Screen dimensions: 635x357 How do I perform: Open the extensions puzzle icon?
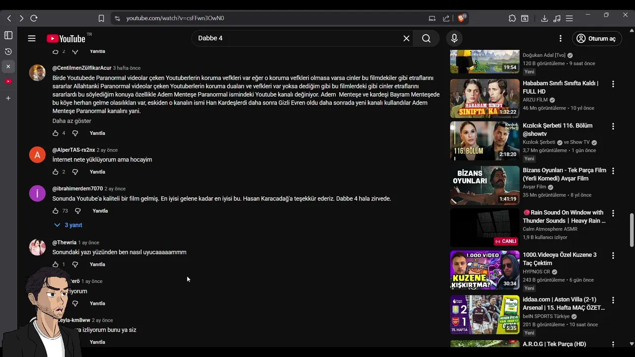[x=512, y=18]
